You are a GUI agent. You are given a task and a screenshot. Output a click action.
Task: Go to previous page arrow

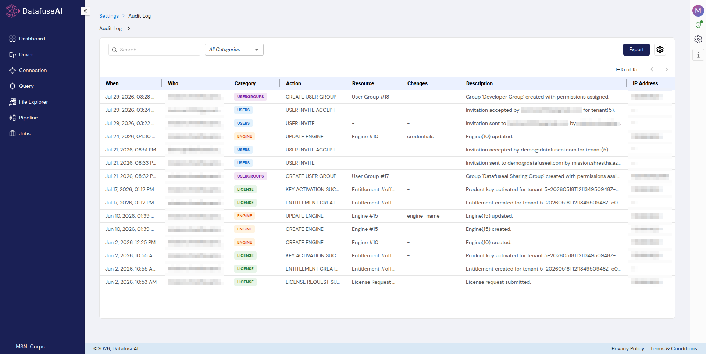[652, 69]
